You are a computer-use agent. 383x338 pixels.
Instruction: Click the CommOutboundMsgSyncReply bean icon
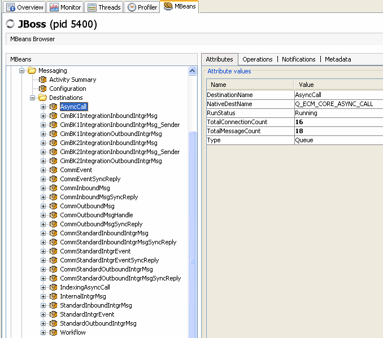tap(54, 224)
